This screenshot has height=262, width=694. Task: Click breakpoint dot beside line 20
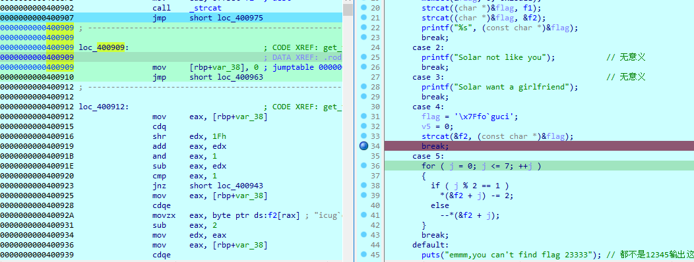(363, 7)
